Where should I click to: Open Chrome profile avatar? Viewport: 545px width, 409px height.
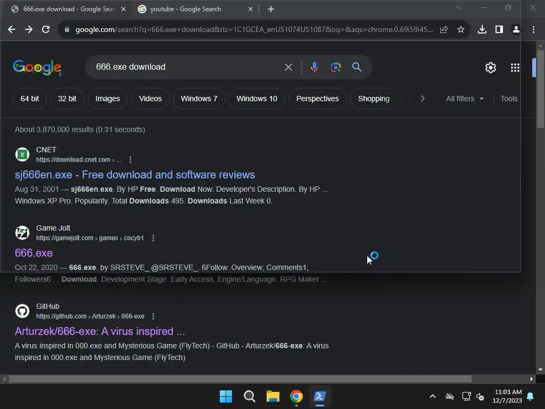[x=516, y=30]
